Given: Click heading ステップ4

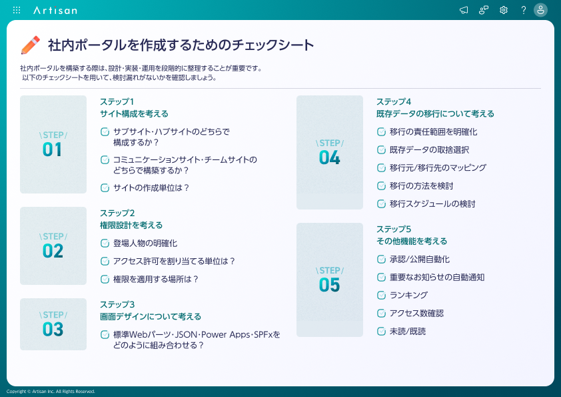Looking at the screenshot, I should (394, 102).
